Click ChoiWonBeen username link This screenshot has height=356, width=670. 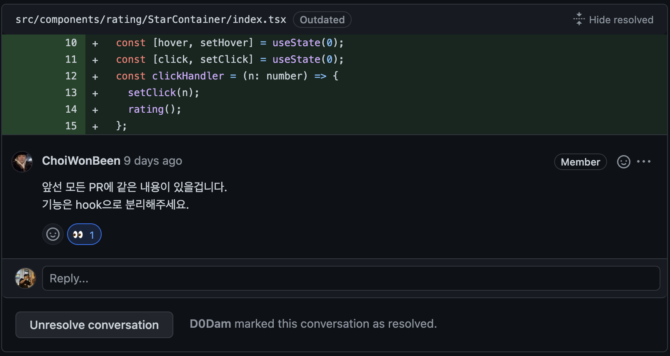click(81, 161)
